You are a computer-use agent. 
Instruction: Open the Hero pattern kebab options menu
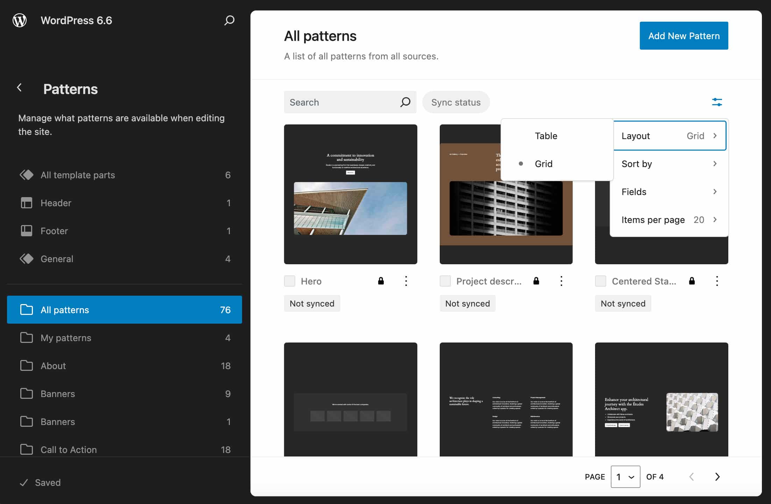coord(406,281)
